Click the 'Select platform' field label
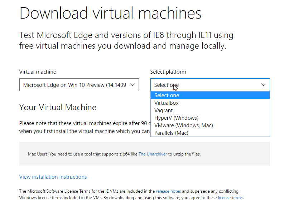The width and height of the screenshot is (284, 212). [168, 72]
